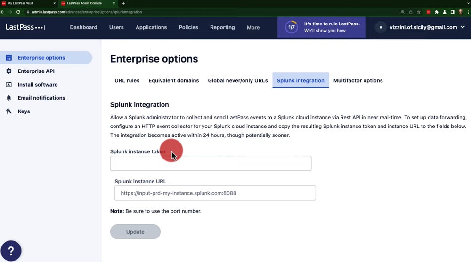
Task: Click the Enterprise API gear icon
Action: click(8, 71)
